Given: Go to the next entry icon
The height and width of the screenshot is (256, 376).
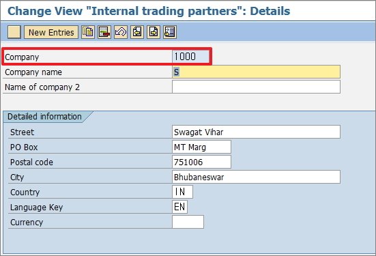Looking at the screenshot, I should (154, 32).
